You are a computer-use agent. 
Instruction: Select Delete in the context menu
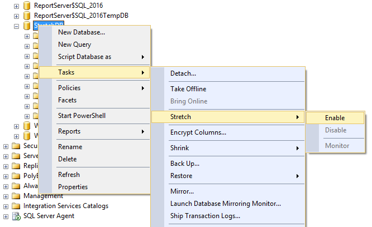(94, 159)
